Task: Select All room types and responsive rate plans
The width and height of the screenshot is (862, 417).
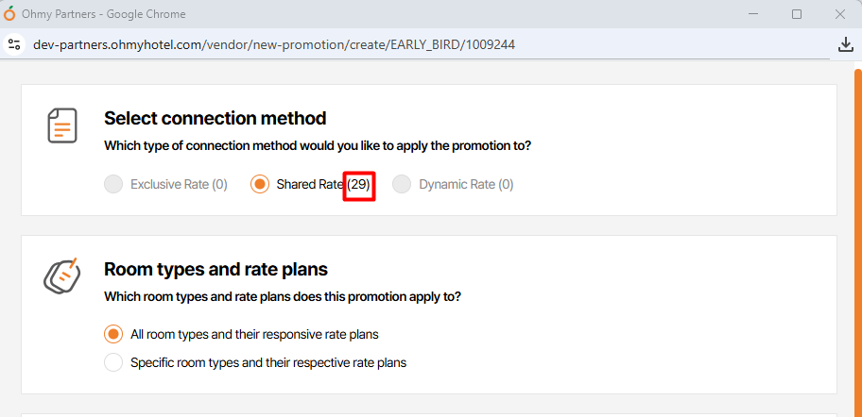Action: click(x=113, y=334)
